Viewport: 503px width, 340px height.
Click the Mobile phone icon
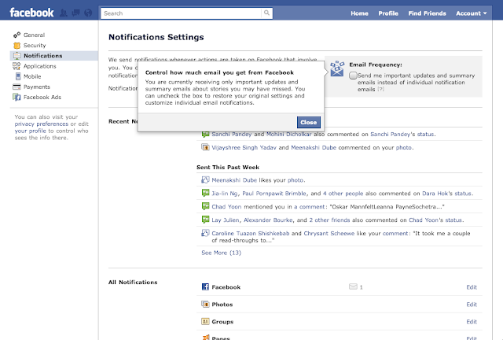[17, 76]
